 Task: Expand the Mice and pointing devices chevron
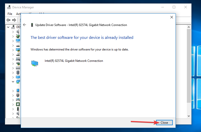[13, 73]
